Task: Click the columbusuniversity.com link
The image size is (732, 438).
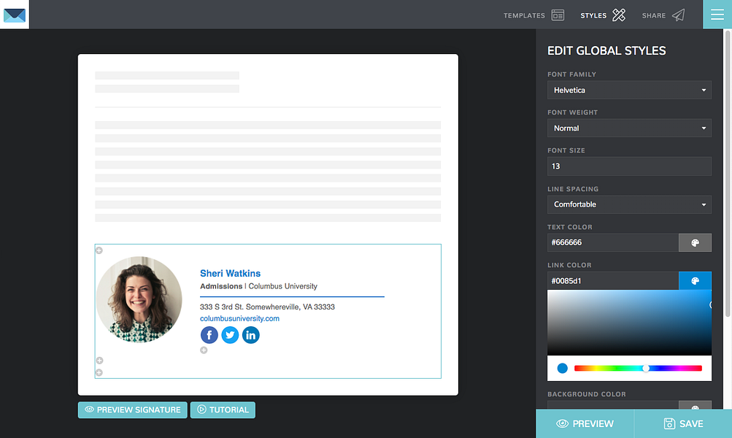Action: [239, 318]
